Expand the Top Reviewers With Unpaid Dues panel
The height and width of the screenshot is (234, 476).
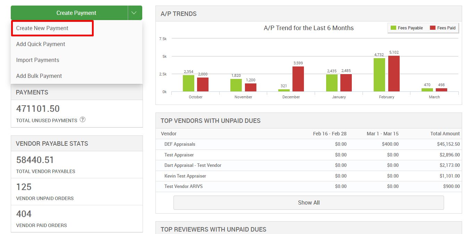coord(213,229)
